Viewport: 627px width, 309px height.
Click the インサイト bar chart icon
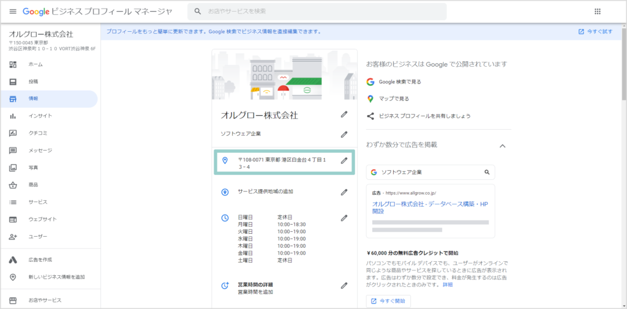tap(13, 116)
